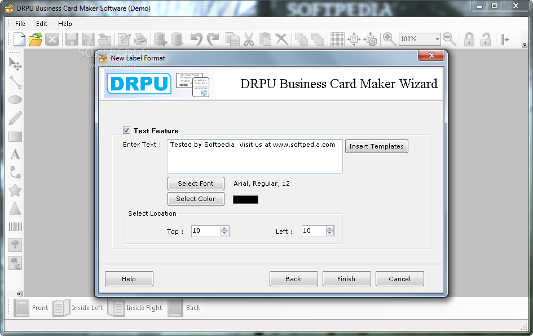533x336 pixels.
Task: Expand the toolbar overflow arrow at right
Action: point(525,45)
